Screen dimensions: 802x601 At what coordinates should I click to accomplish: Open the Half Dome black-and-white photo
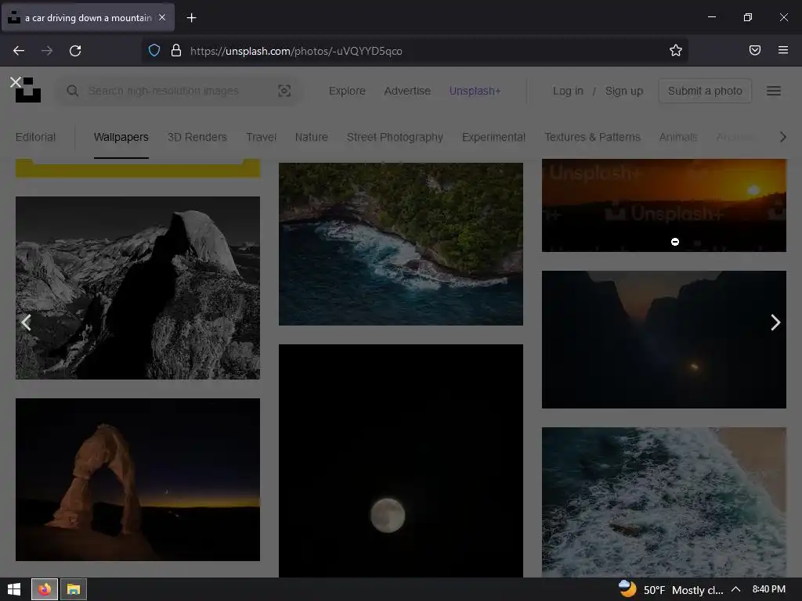tap(138, 288)
